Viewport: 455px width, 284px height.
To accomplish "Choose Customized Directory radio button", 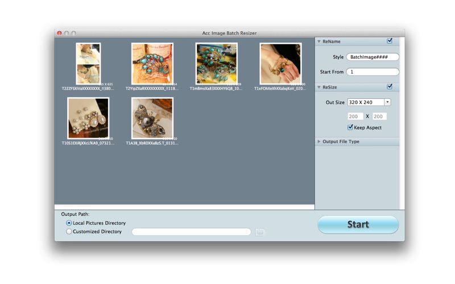I will 69,232.
